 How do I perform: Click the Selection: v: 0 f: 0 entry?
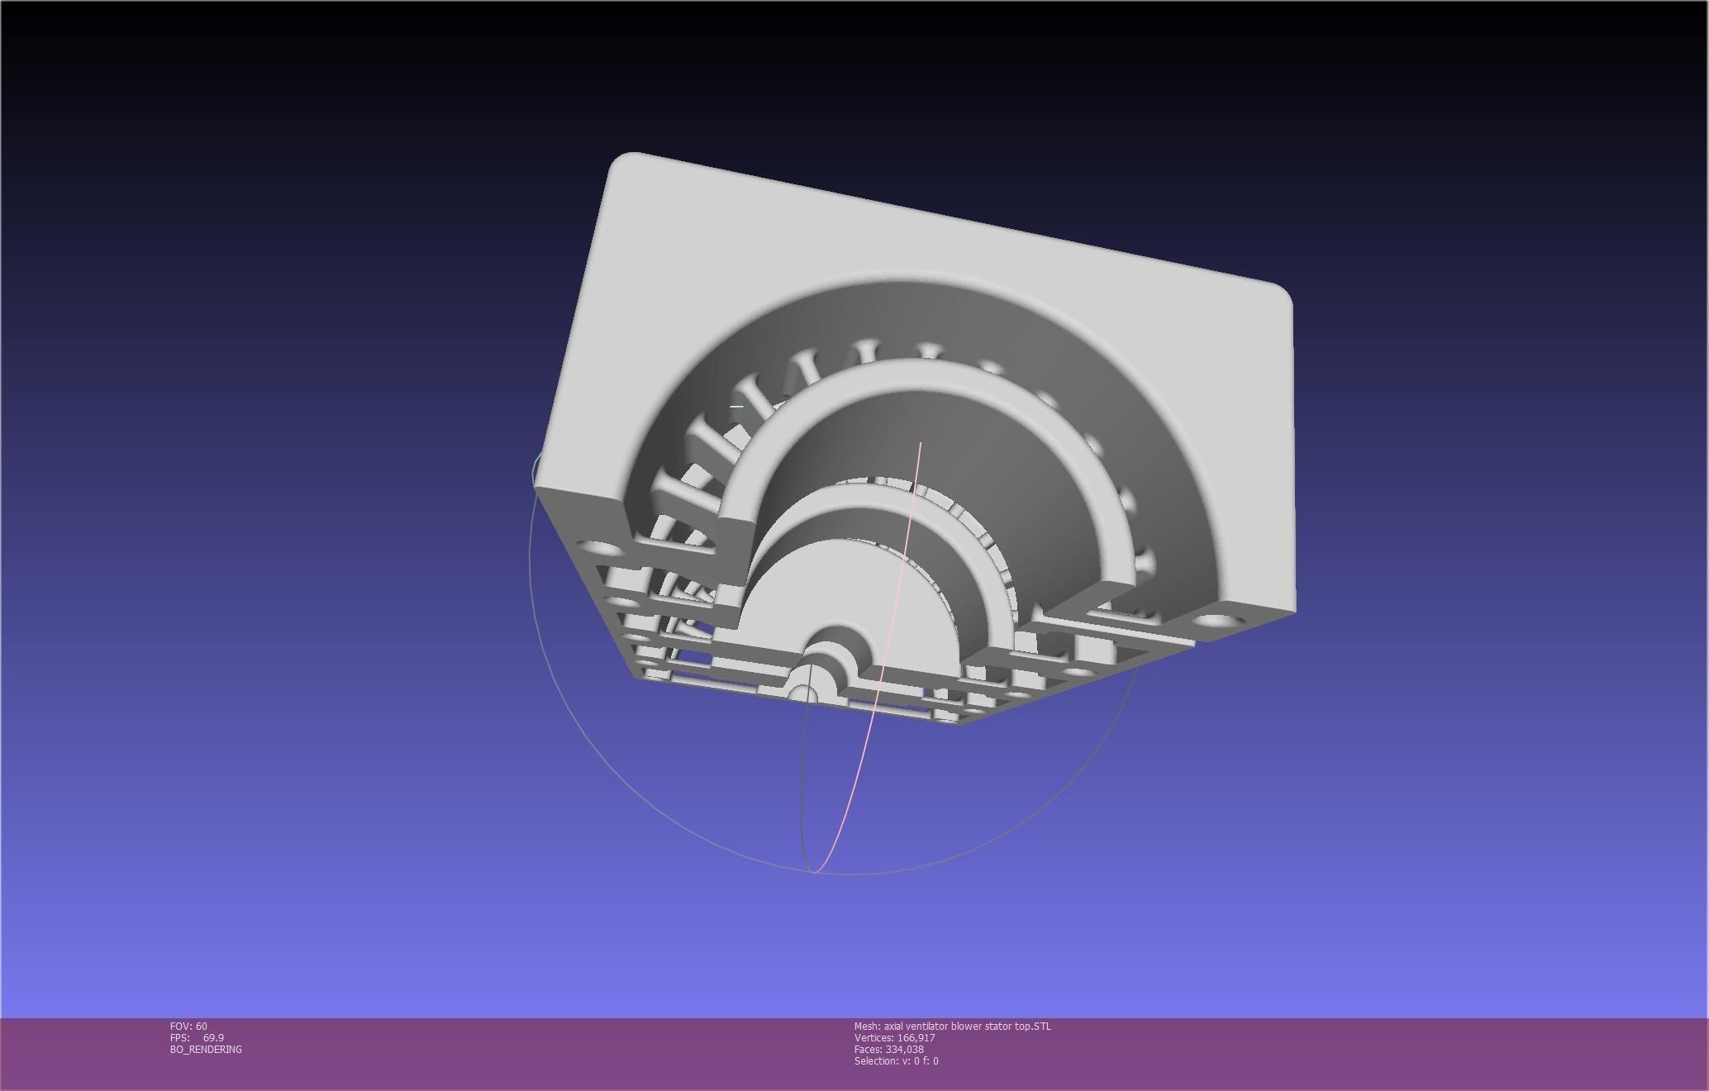tap(897, 1060)
